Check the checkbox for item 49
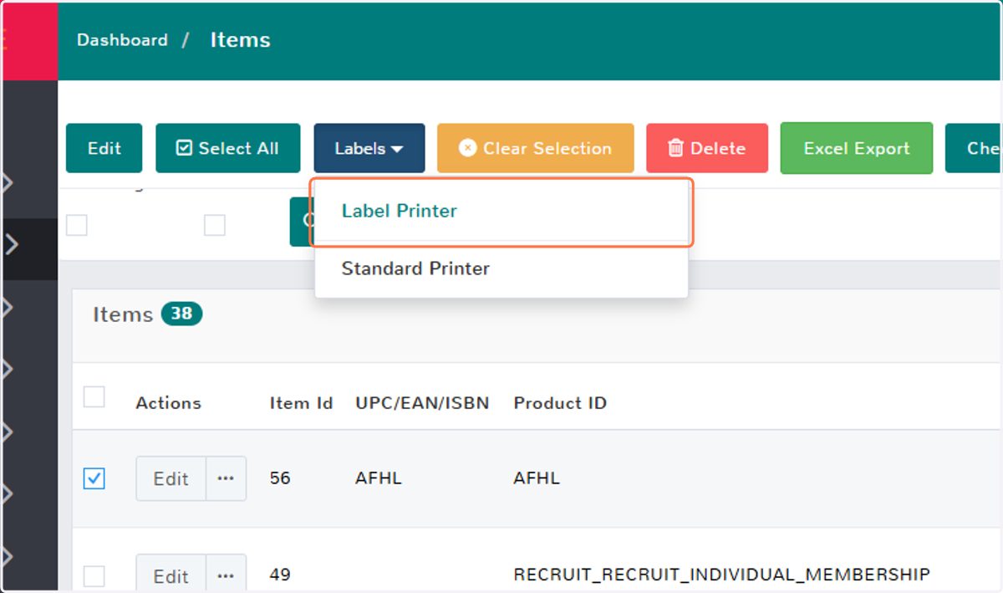This screenshot has height=593, width=1003. [94, 575]
